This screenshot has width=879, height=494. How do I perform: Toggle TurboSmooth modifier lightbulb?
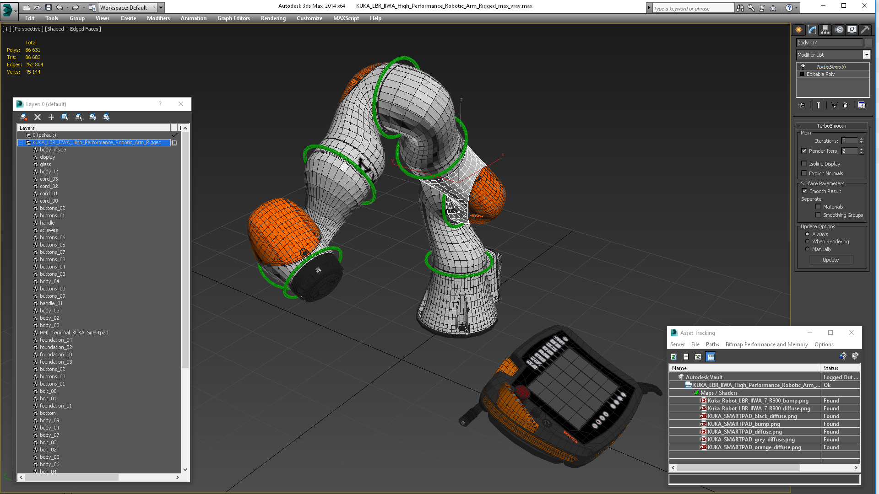(803, 67)
